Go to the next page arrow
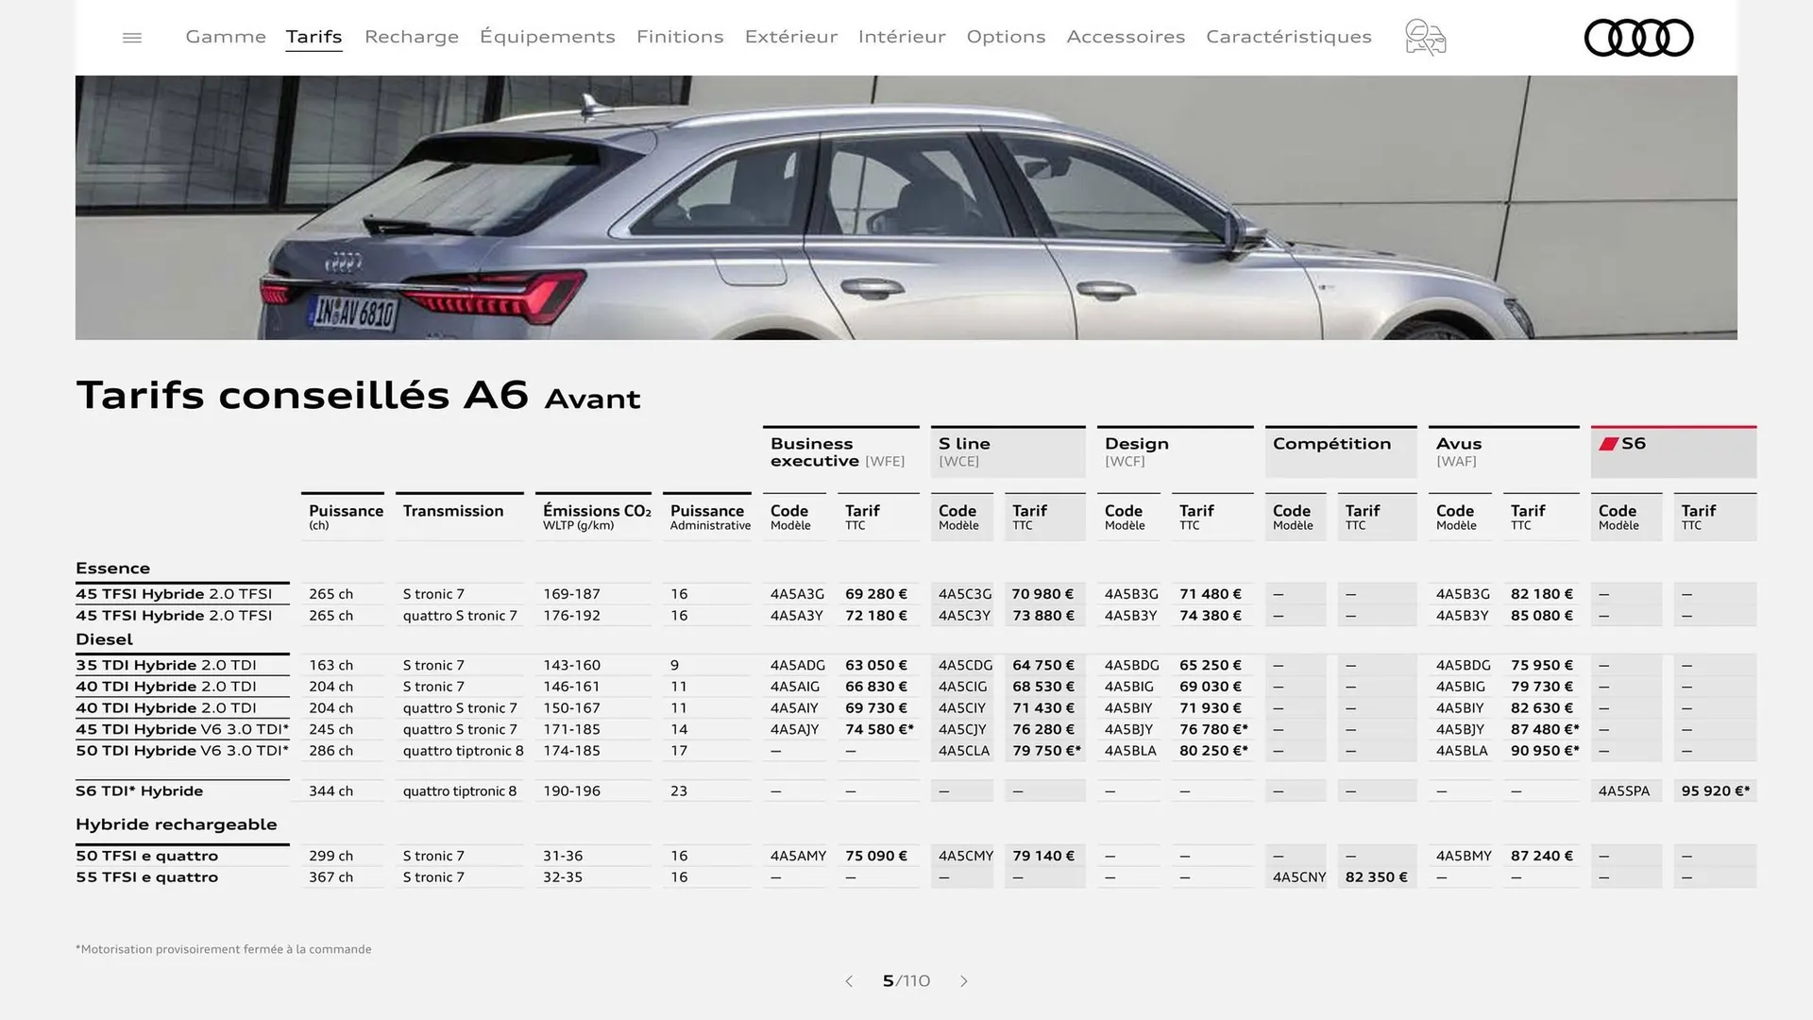 [x=964, y=981]
